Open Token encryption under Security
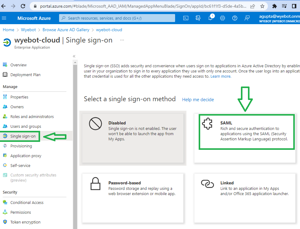The width and height of the screenshot is (300, 229). click(x=25, y=222)
